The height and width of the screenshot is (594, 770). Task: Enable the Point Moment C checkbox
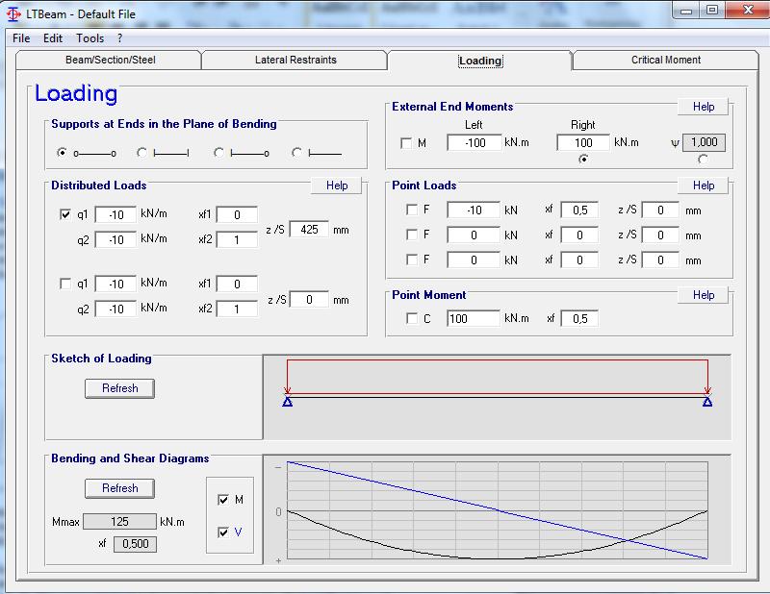point(412,318)
